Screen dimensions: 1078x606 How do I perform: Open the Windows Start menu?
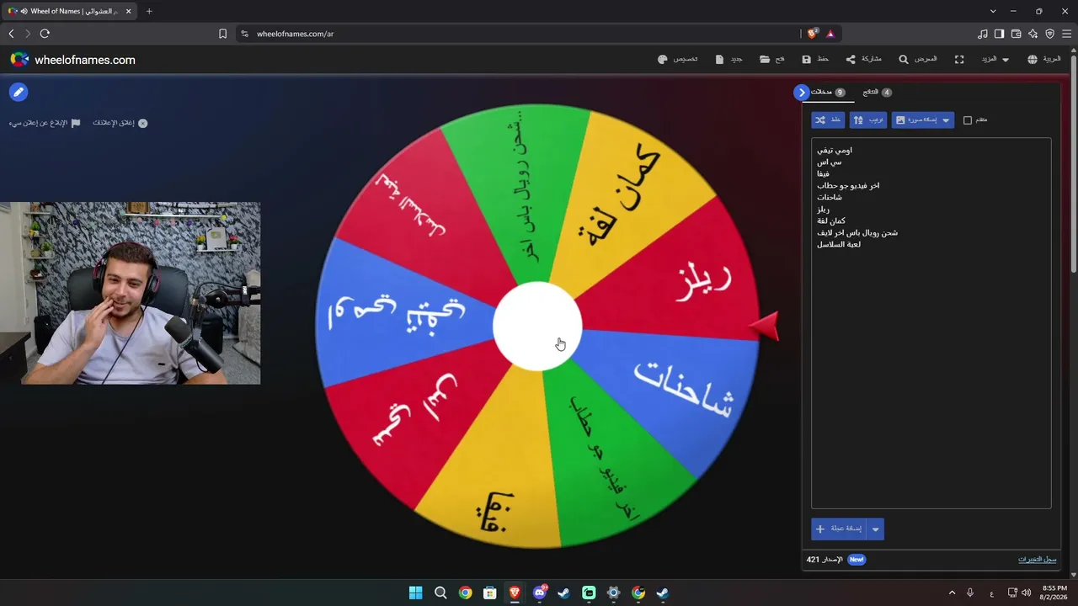[x=415, y=593]
